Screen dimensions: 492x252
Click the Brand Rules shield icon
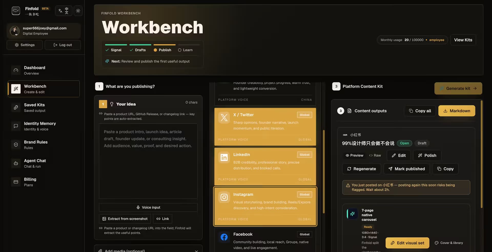tap(16, 145)
